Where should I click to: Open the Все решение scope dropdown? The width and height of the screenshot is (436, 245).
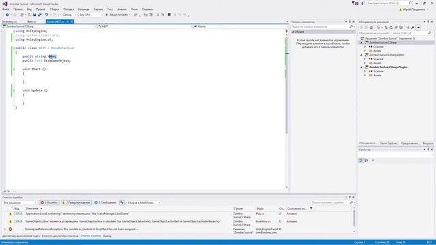(20, 203)
